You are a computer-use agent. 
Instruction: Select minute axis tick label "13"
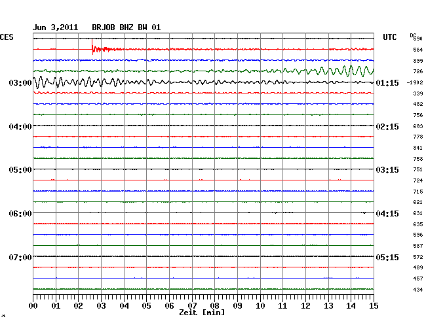[x=329, y=306]
